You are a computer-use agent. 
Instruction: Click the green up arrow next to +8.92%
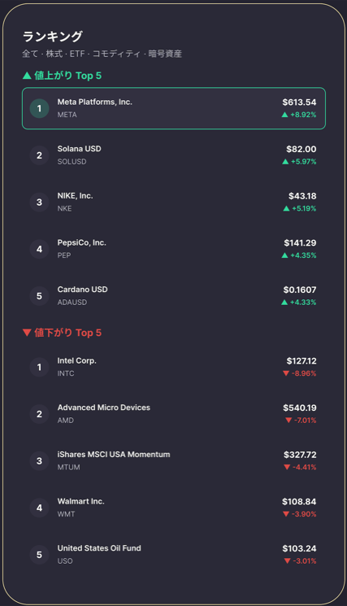tap(285, 115)
